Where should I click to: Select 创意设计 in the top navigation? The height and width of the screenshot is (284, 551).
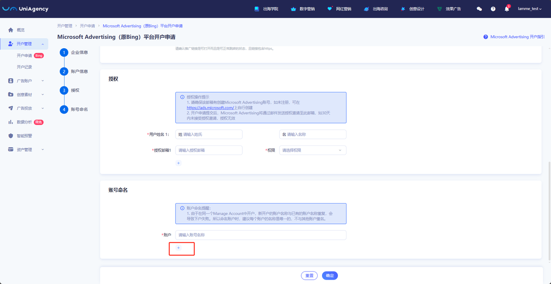click(412, 9)
